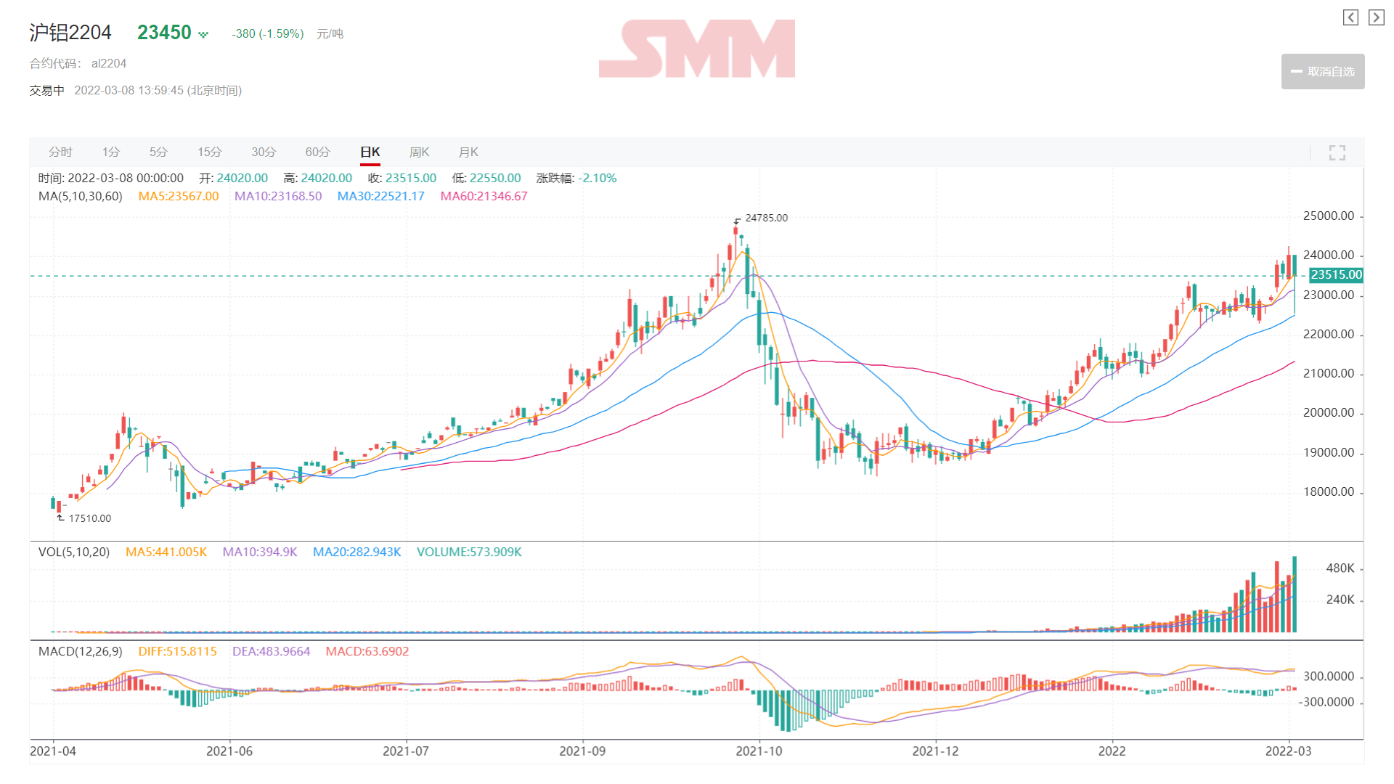Click the MACD(12,26,9) indicator label

(x=81, y=651)
